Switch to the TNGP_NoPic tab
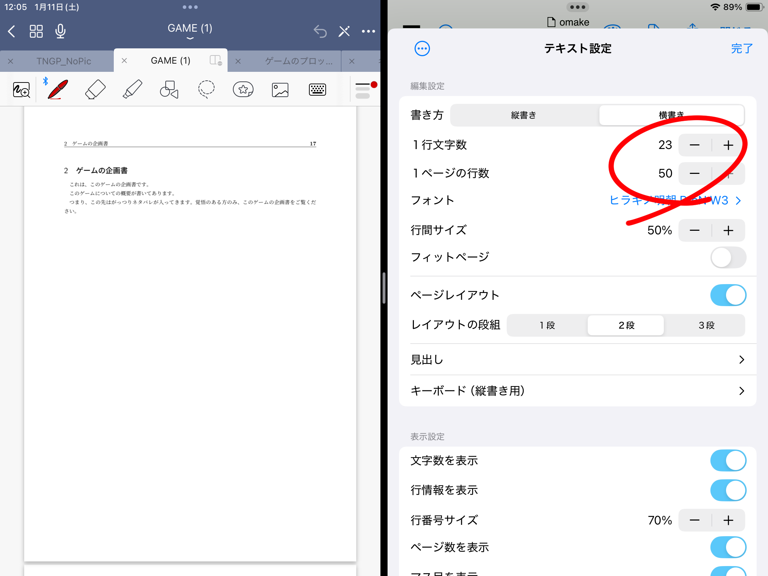Viewport: 768px width, 576px height. pyautogui.click(x=64, y=61)
